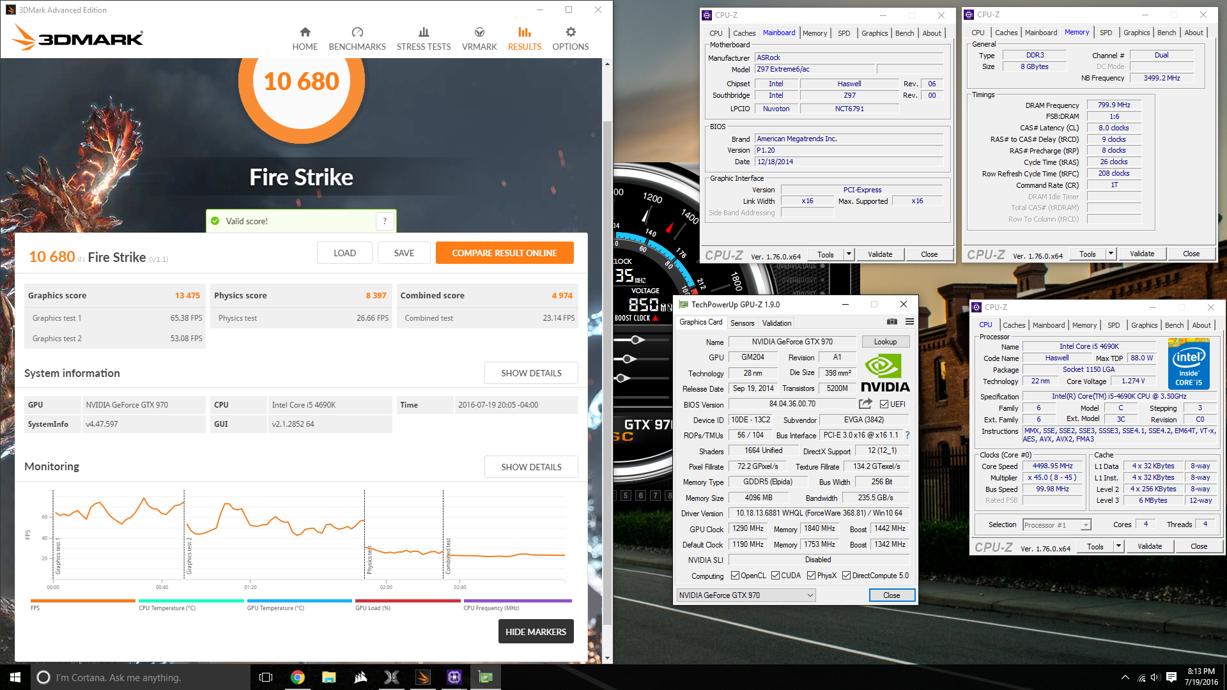Viewport: 1227px width, 690px height.
Task: Click the Lookup button in GPU-Z
Action: click(885, 342)
